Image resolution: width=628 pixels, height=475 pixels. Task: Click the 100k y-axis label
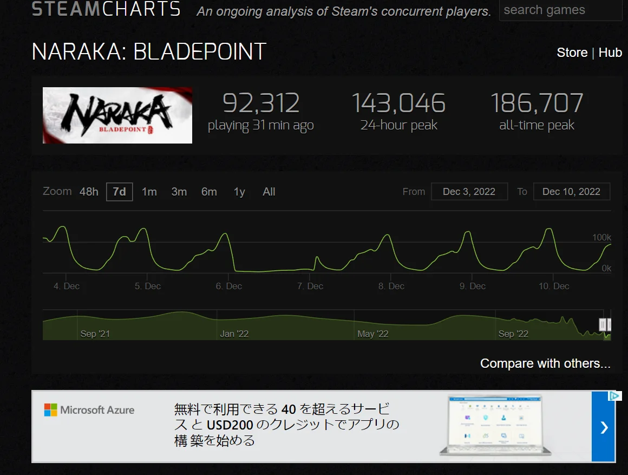coord(601,237)
